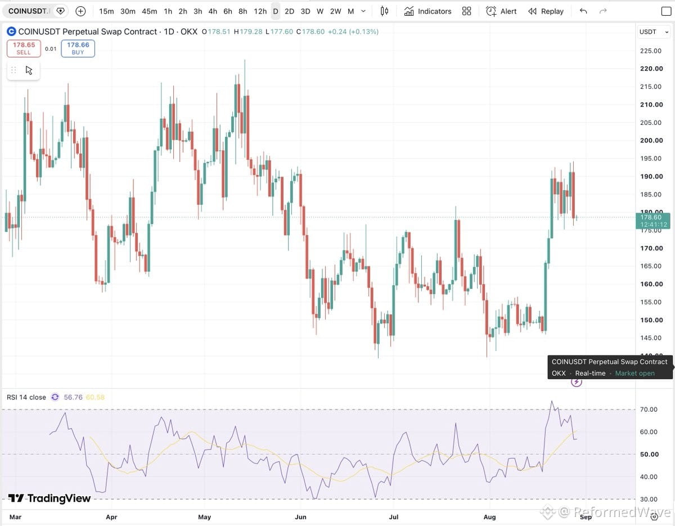Switch to 45m timeframe
The width and height of the screenshot is (675, 526).
click(150, 11)
